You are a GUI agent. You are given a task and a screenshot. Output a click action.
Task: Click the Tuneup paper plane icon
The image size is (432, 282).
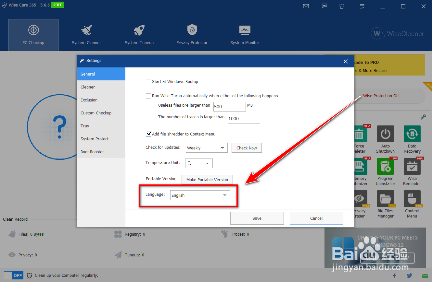(118, 255)
